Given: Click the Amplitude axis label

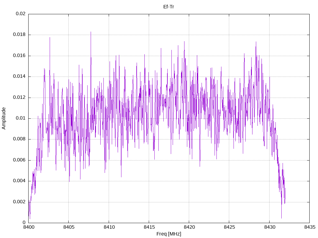Looking at the screenshot, I should pyautogui.click(x=4, y=118).
